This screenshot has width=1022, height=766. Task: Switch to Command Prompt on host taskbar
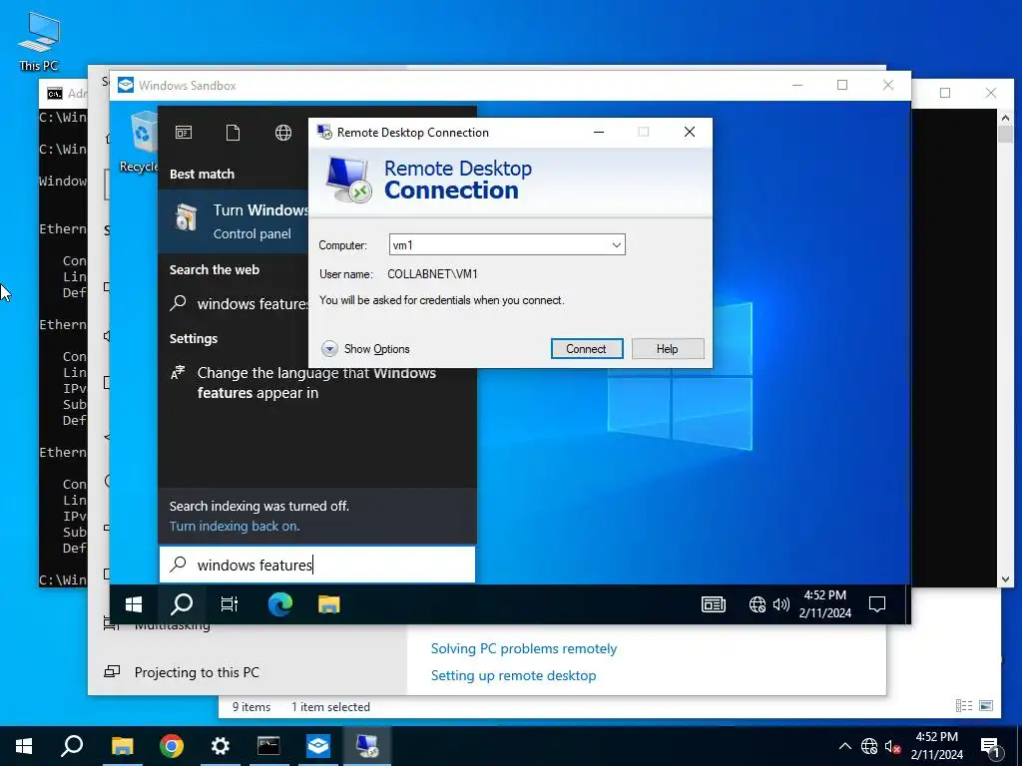click(268, 746)
